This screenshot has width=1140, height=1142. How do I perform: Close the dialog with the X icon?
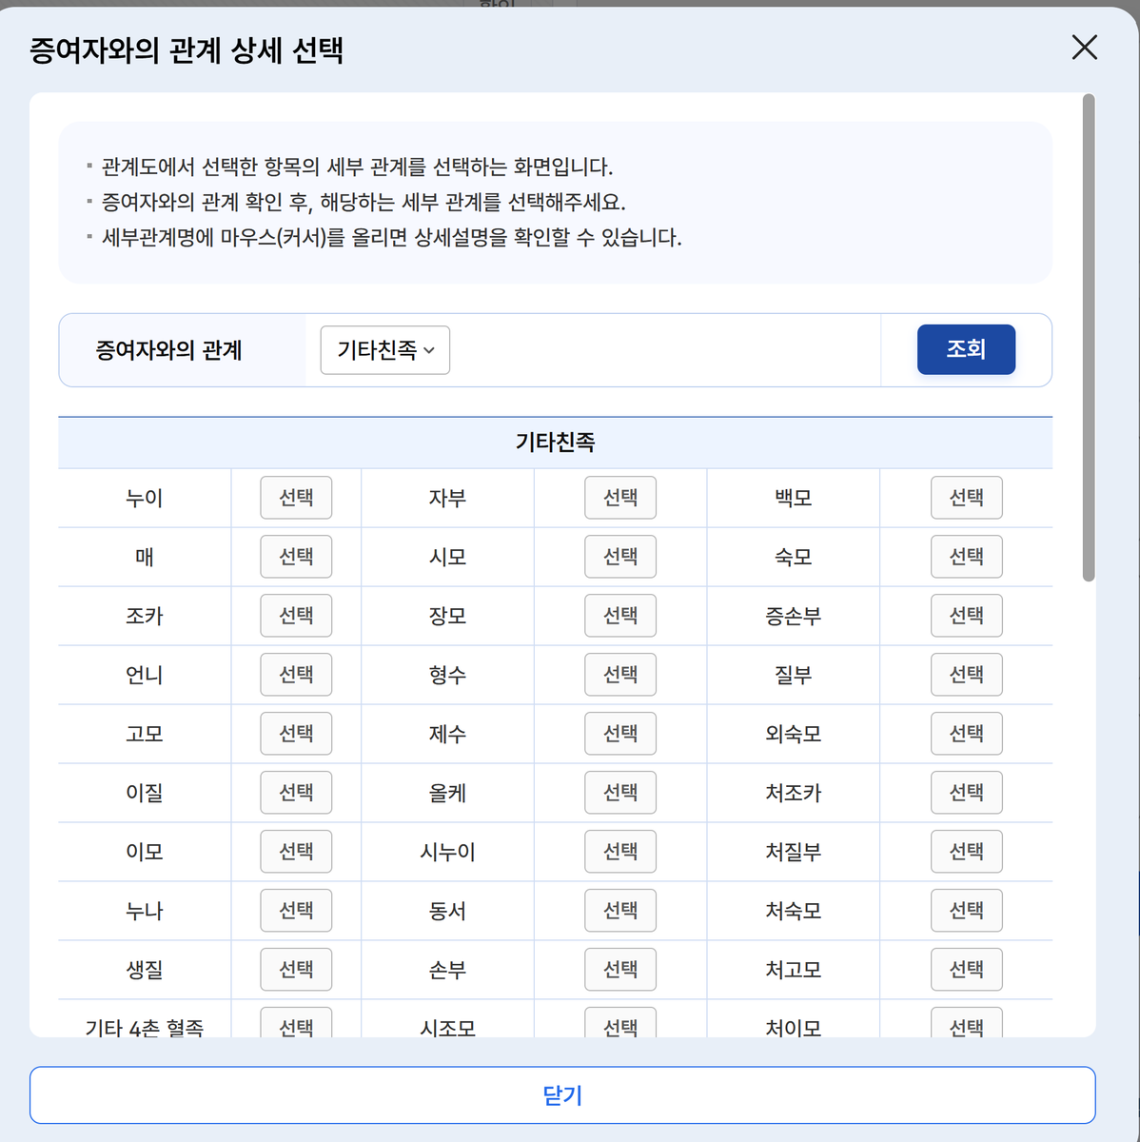pos(1084,48)
